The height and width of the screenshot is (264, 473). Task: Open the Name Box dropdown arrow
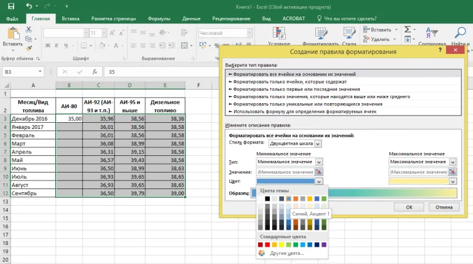(40, 72)
